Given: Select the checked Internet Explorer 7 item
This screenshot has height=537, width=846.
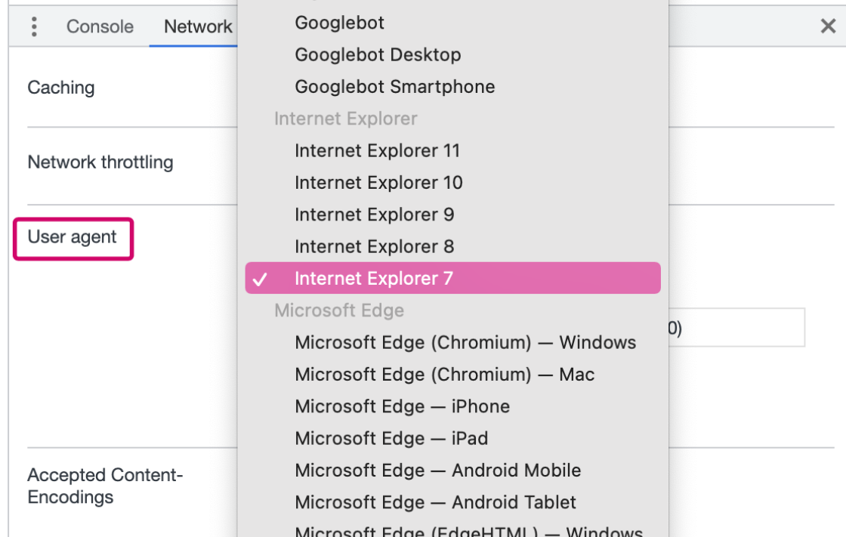Looking at the screenshot, I should coord(452,278).
